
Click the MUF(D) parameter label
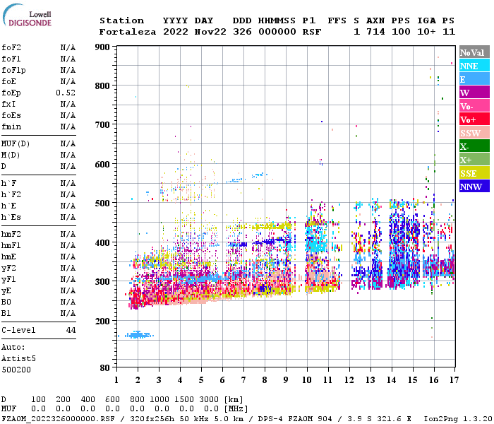[16, 144]
